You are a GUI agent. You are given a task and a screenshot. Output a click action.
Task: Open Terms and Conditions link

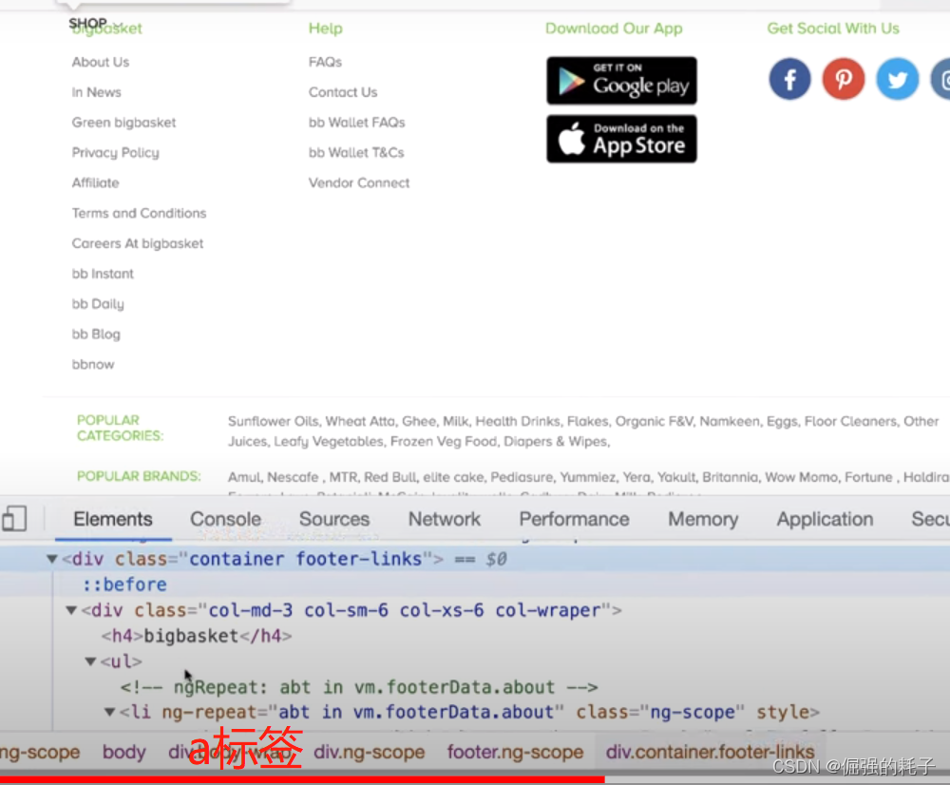click(x=139, y=214)
